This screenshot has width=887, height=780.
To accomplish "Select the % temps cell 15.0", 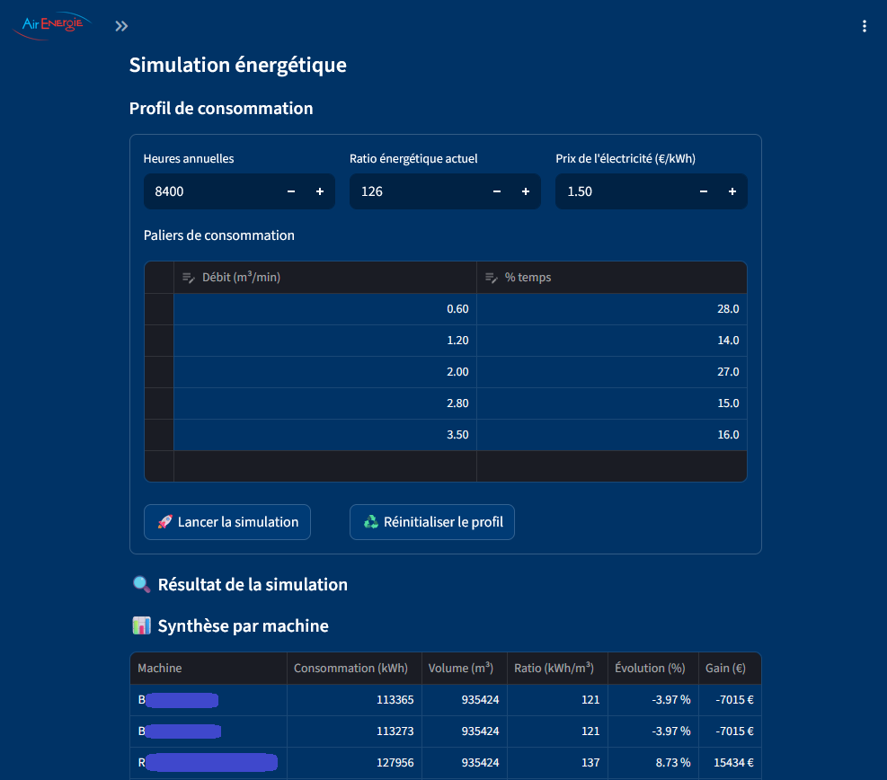I will tap(611, 403).
